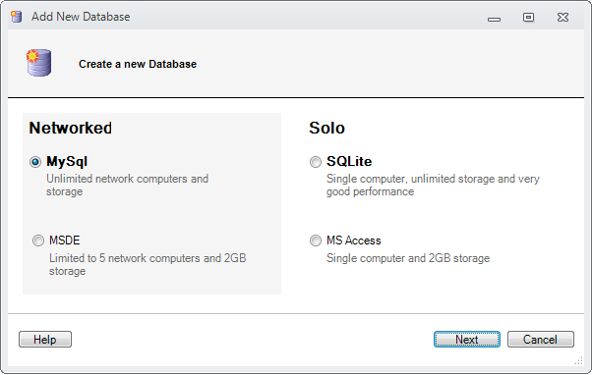592x375 pixels.
Task: Choose the MS Access option
Action: tap(316, 241)
